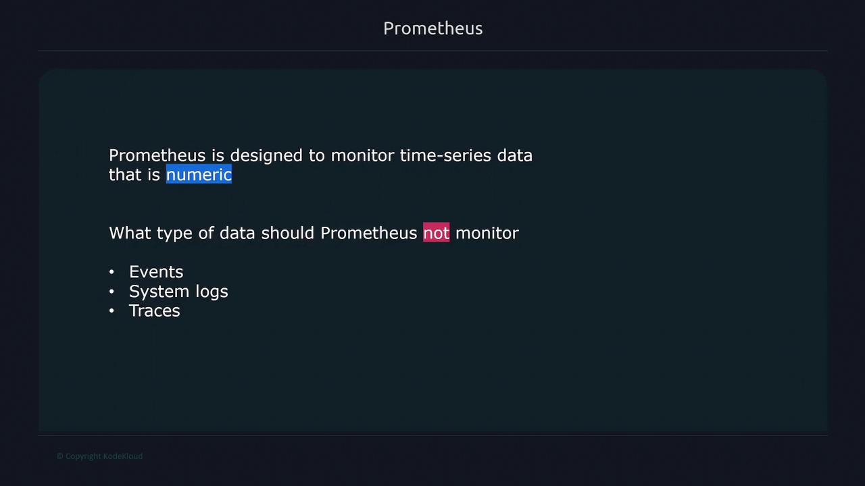The height and width of the screenshot is (486, 865).
Task: Click the word Prometheus in the question line
Action: 368,233
